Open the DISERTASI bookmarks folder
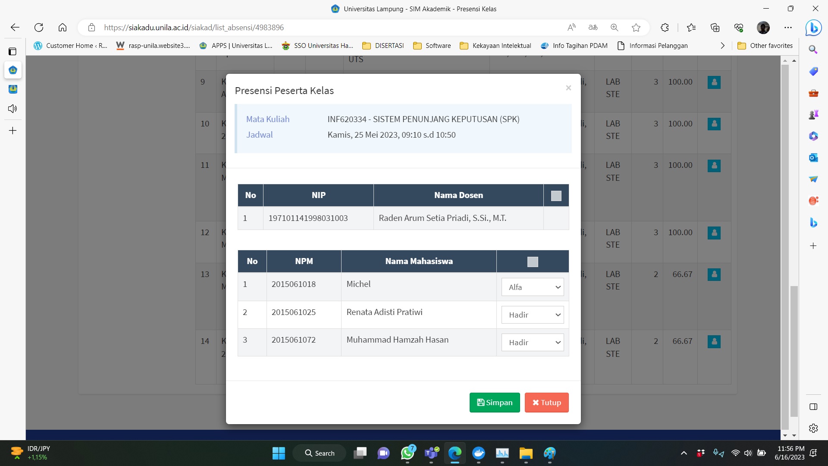 [383, 46]
